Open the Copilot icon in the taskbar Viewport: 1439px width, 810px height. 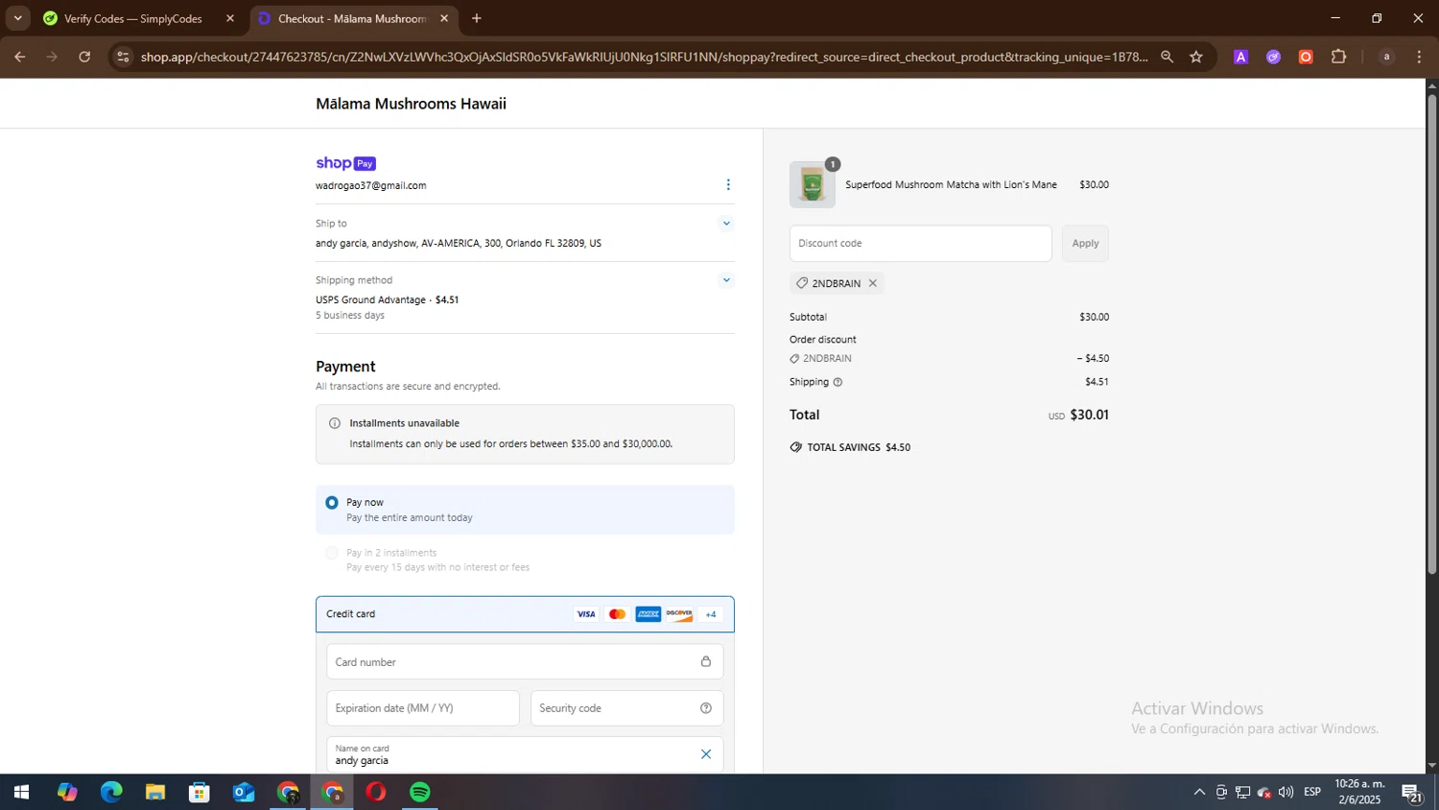[67, 793]
